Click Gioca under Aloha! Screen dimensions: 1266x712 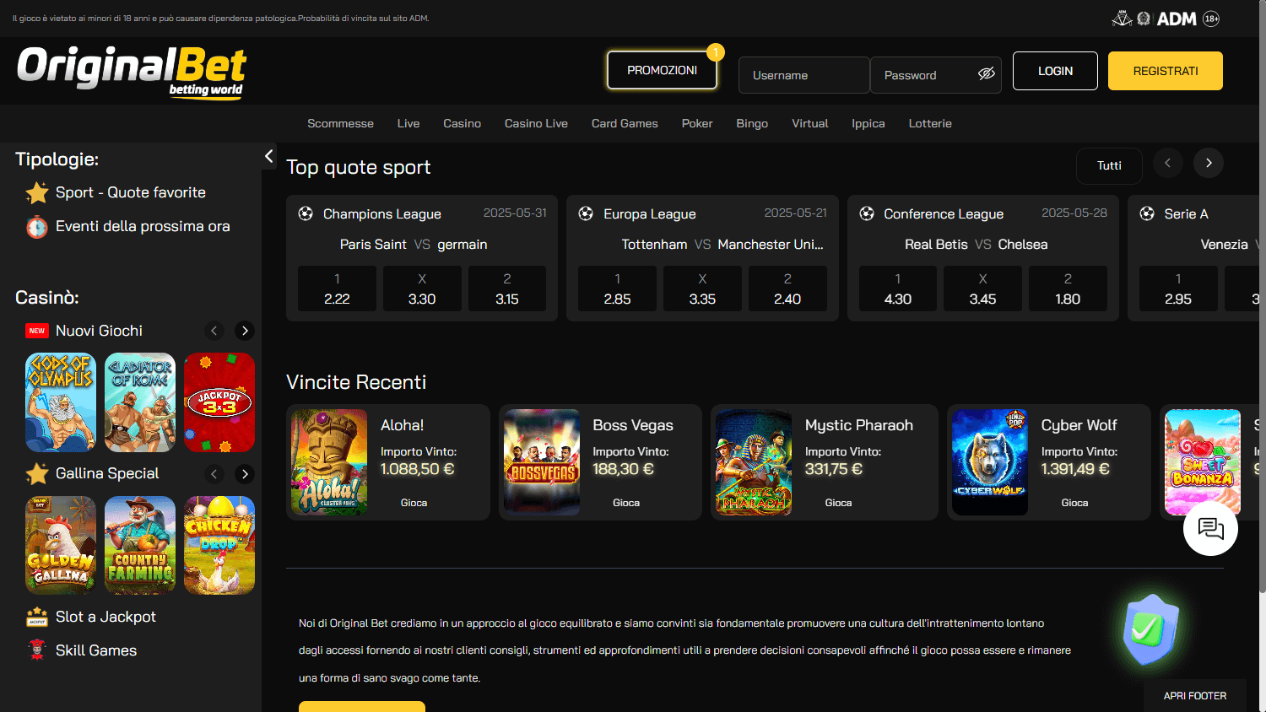point(414,503)
